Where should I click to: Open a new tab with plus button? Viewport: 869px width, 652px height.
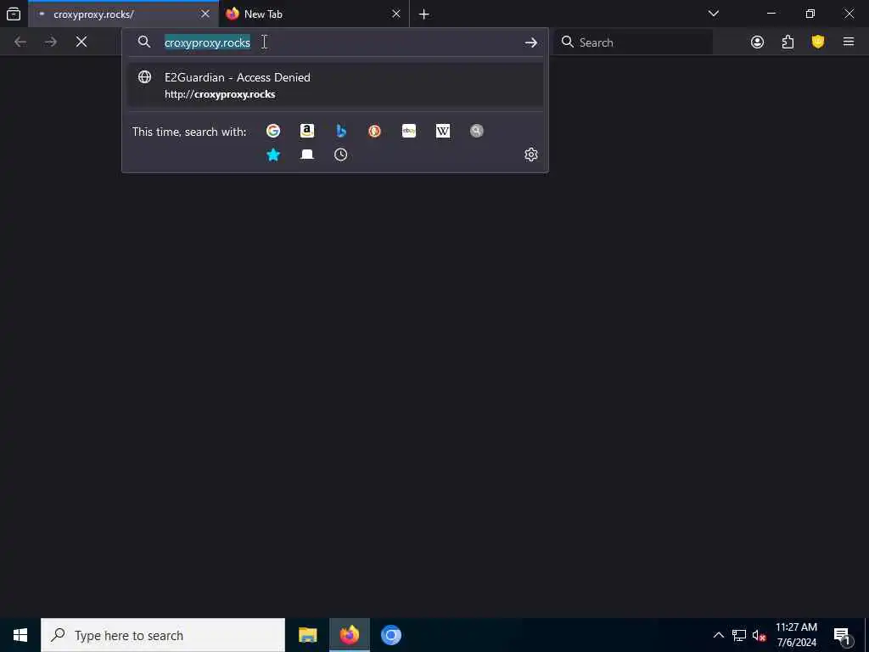[424, 14]
